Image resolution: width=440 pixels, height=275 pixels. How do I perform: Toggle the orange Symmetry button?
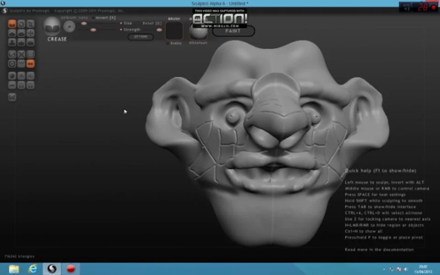pyautogui.click(x=31, y=64)
